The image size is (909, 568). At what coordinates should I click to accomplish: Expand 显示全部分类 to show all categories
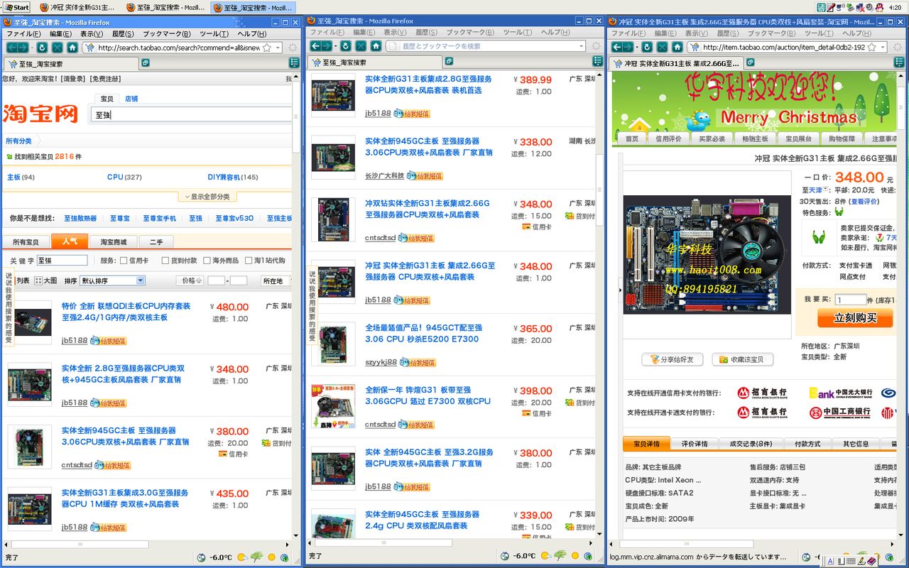(207, 197)
